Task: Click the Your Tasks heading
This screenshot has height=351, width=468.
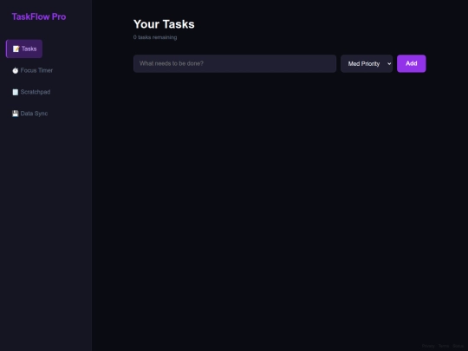Action: 164,24
